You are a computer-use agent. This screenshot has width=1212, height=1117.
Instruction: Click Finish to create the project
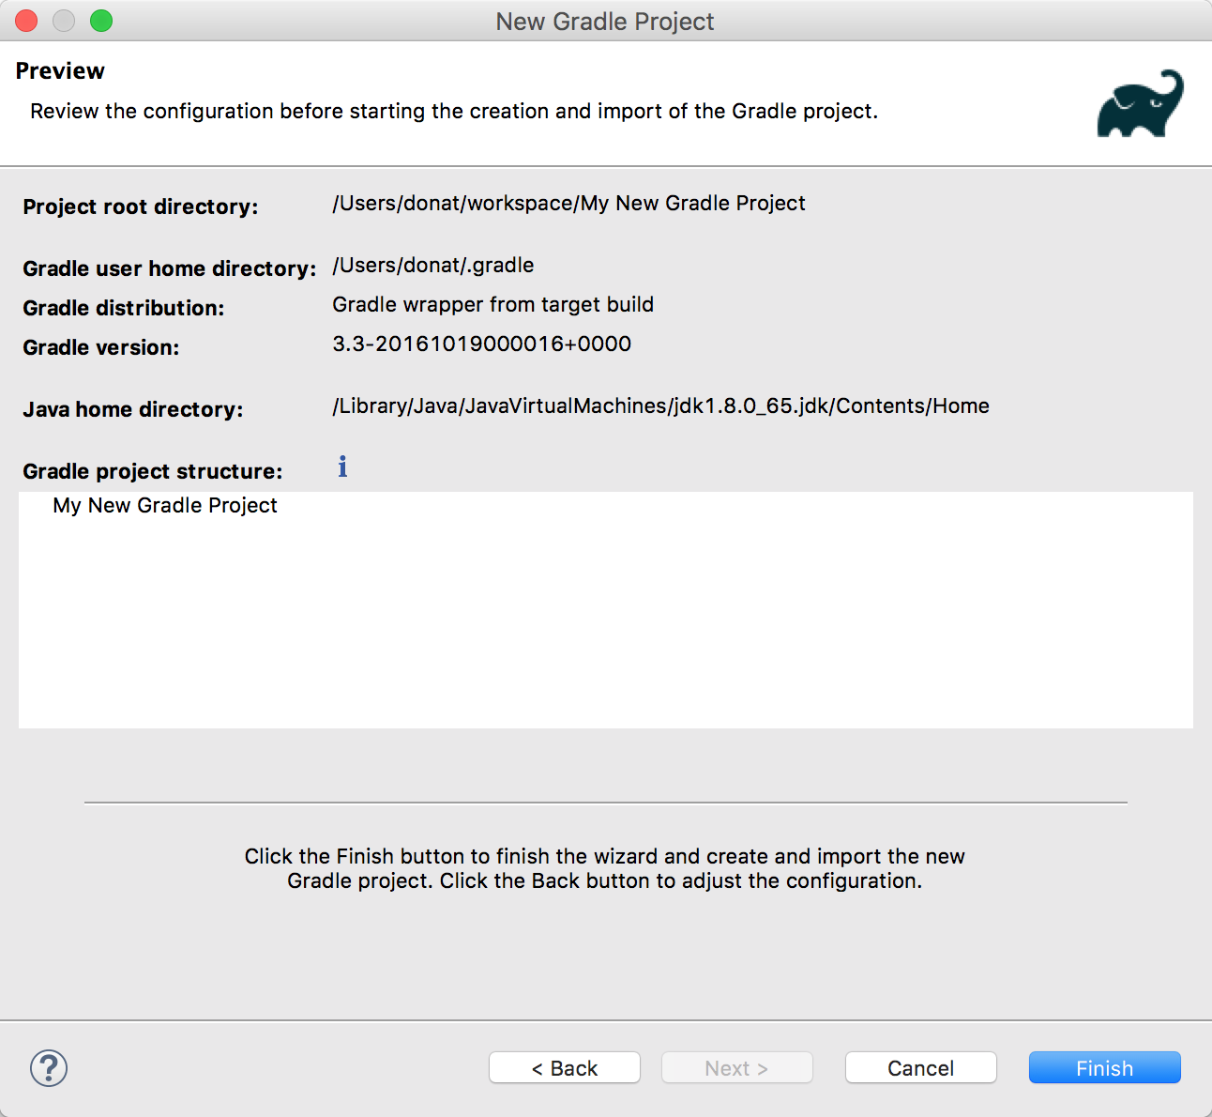pyautogui.click(x=1105, y=1068)
